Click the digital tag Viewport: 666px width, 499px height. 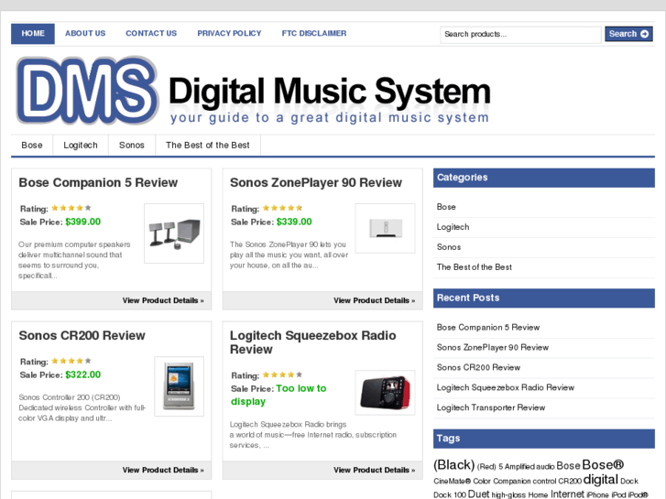601,480
